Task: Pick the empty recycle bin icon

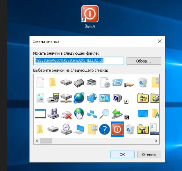Action: 130,129
